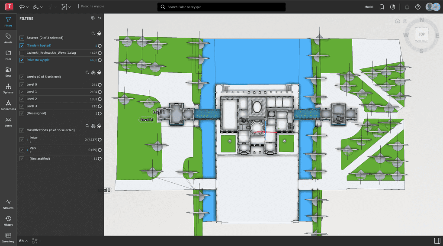The width and height of the screenshot is (443, 246).
Task: Click the Levels group-by icon
Action: click(x=93, y=72)
